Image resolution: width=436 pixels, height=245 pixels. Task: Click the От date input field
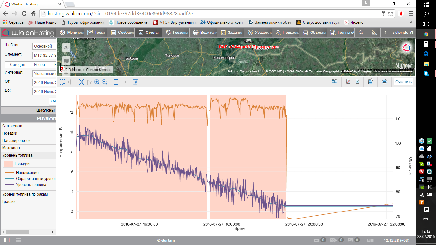click(x=44, y=83)
